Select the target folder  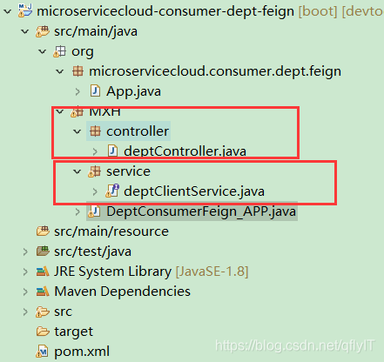(74, 332)
